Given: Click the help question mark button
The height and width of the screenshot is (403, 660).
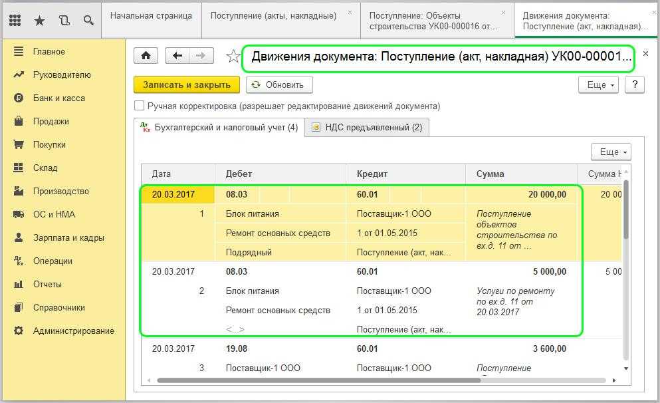Looking at the screenshot, I should point(635,84).
